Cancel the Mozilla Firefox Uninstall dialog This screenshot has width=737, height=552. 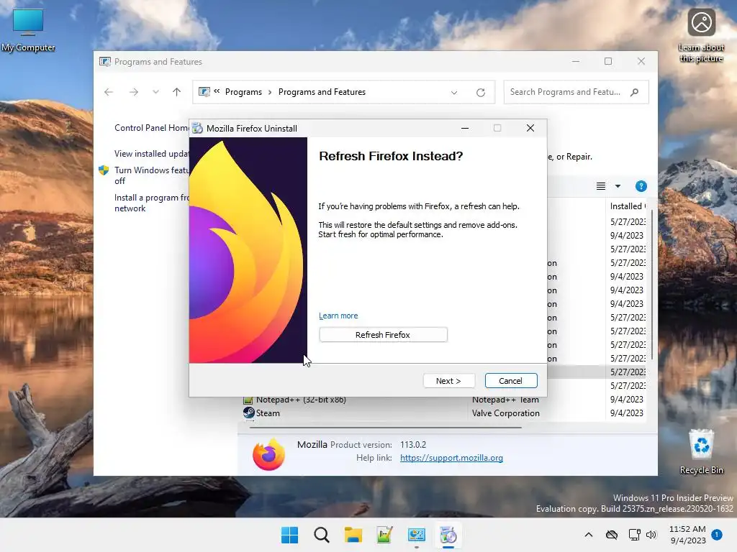coord(510,381)
